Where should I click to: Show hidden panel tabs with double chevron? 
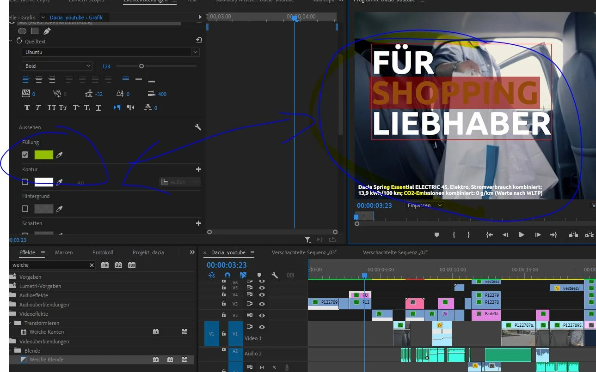(192, 252)
